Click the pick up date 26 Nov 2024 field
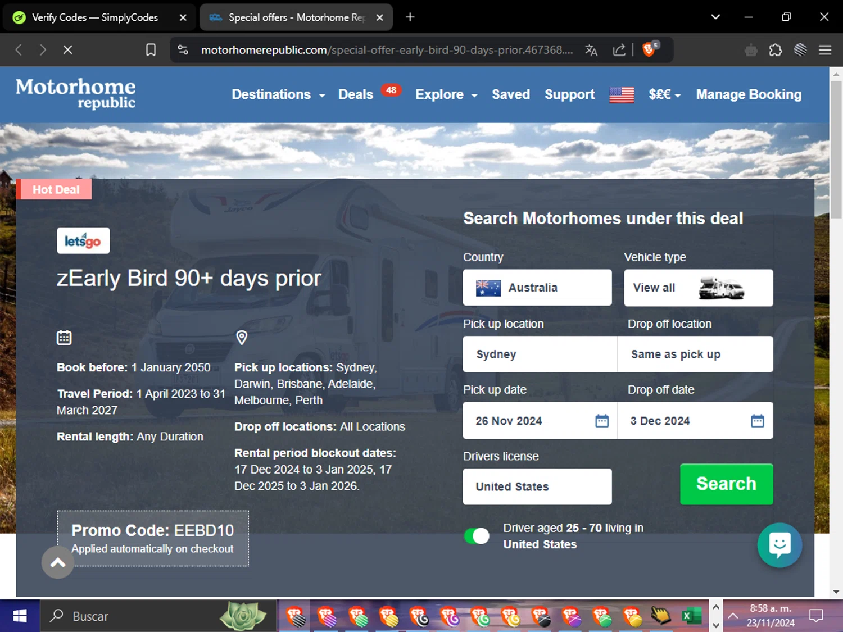 point(540,421)
